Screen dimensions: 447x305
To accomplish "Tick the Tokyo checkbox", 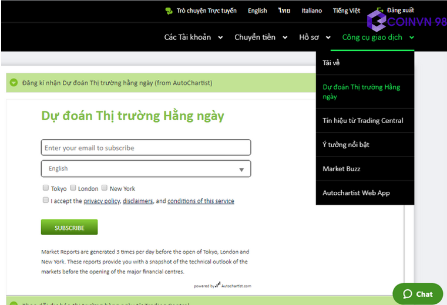I will coord(46,188).
